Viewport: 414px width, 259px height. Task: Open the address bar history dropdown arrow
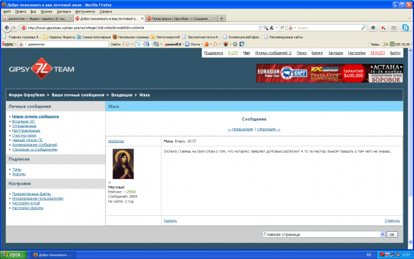coord(277,28)
